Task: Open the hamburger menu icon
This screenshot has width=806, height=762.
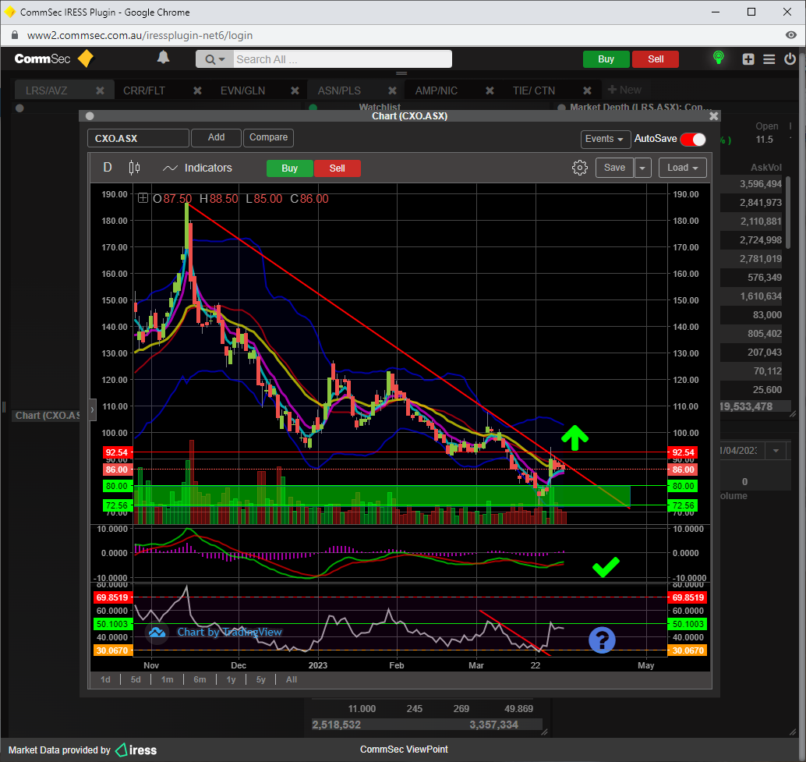Action: 769,59
